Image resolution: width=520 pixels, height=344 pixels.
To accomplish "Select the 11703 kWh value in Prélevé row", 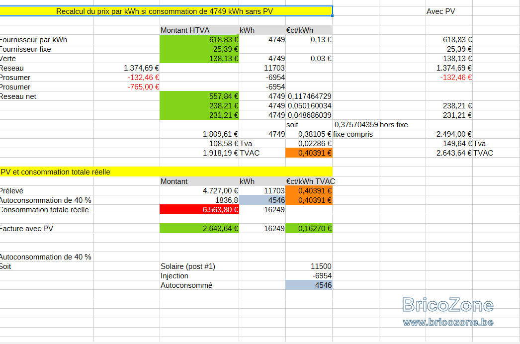I will click(x=262, y=191).
